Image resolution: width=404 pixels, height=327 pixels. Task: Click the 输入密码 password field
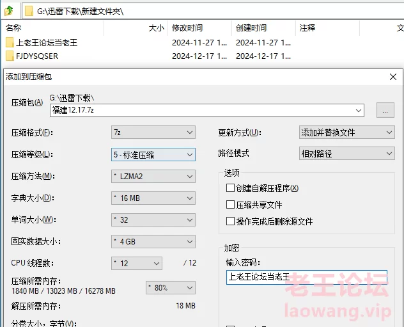coord(307,277)
